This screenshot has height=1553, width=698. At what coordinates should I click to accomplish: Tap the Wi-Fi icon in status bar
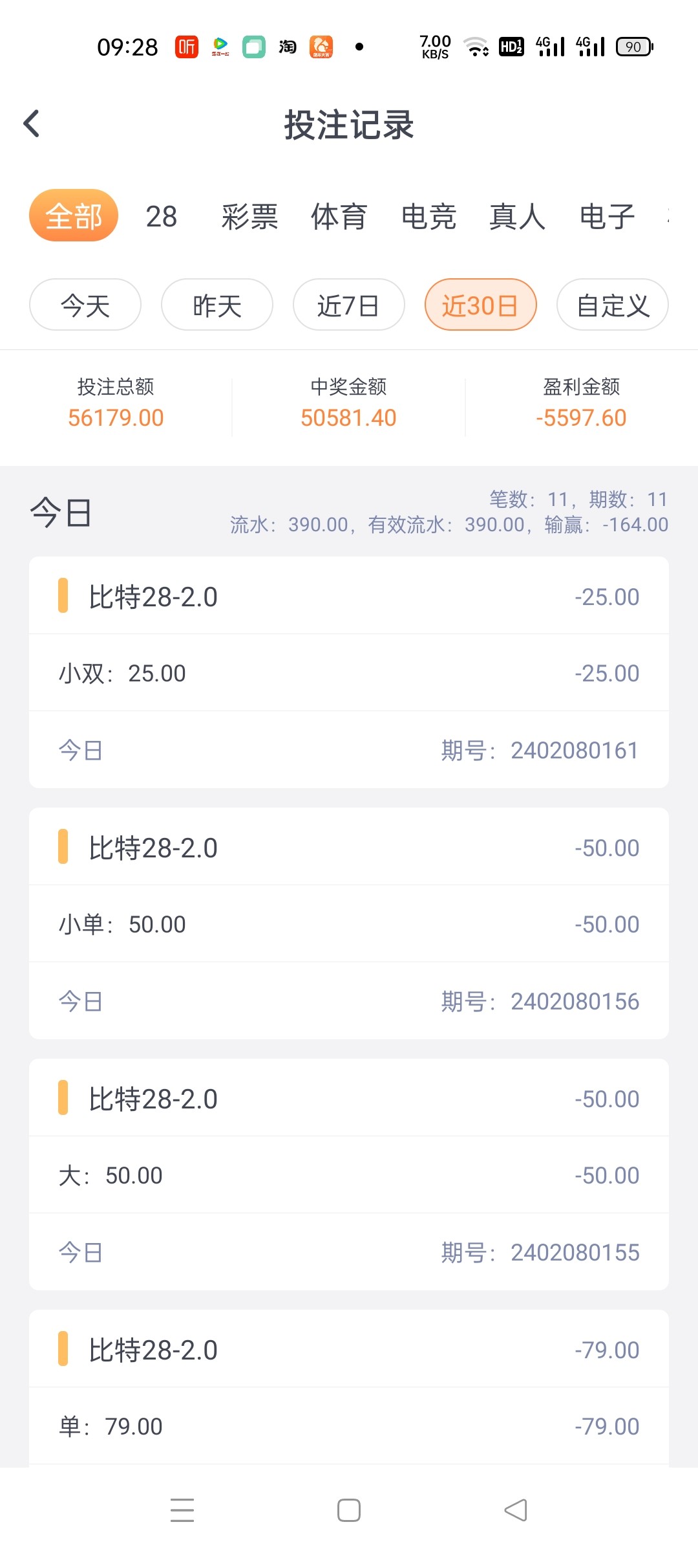pos(476,47)
